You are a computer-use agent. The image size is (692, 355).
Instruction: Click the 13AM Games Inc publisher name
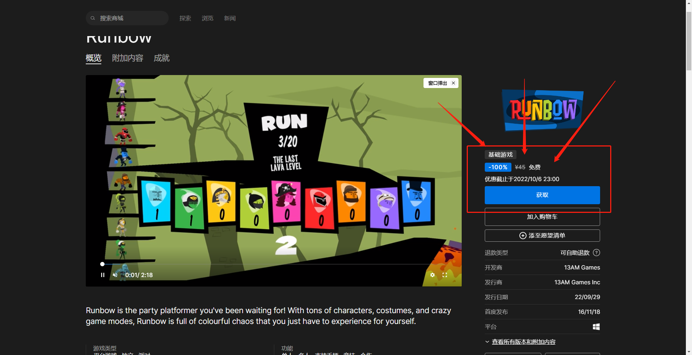coord(577,282)
